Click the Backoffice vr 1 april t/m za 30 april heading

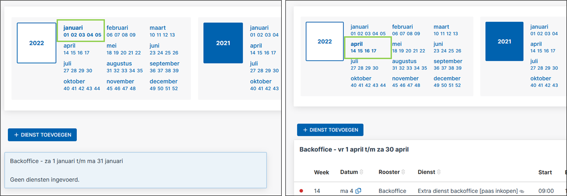pyautogui.click(x=354, y=149)
